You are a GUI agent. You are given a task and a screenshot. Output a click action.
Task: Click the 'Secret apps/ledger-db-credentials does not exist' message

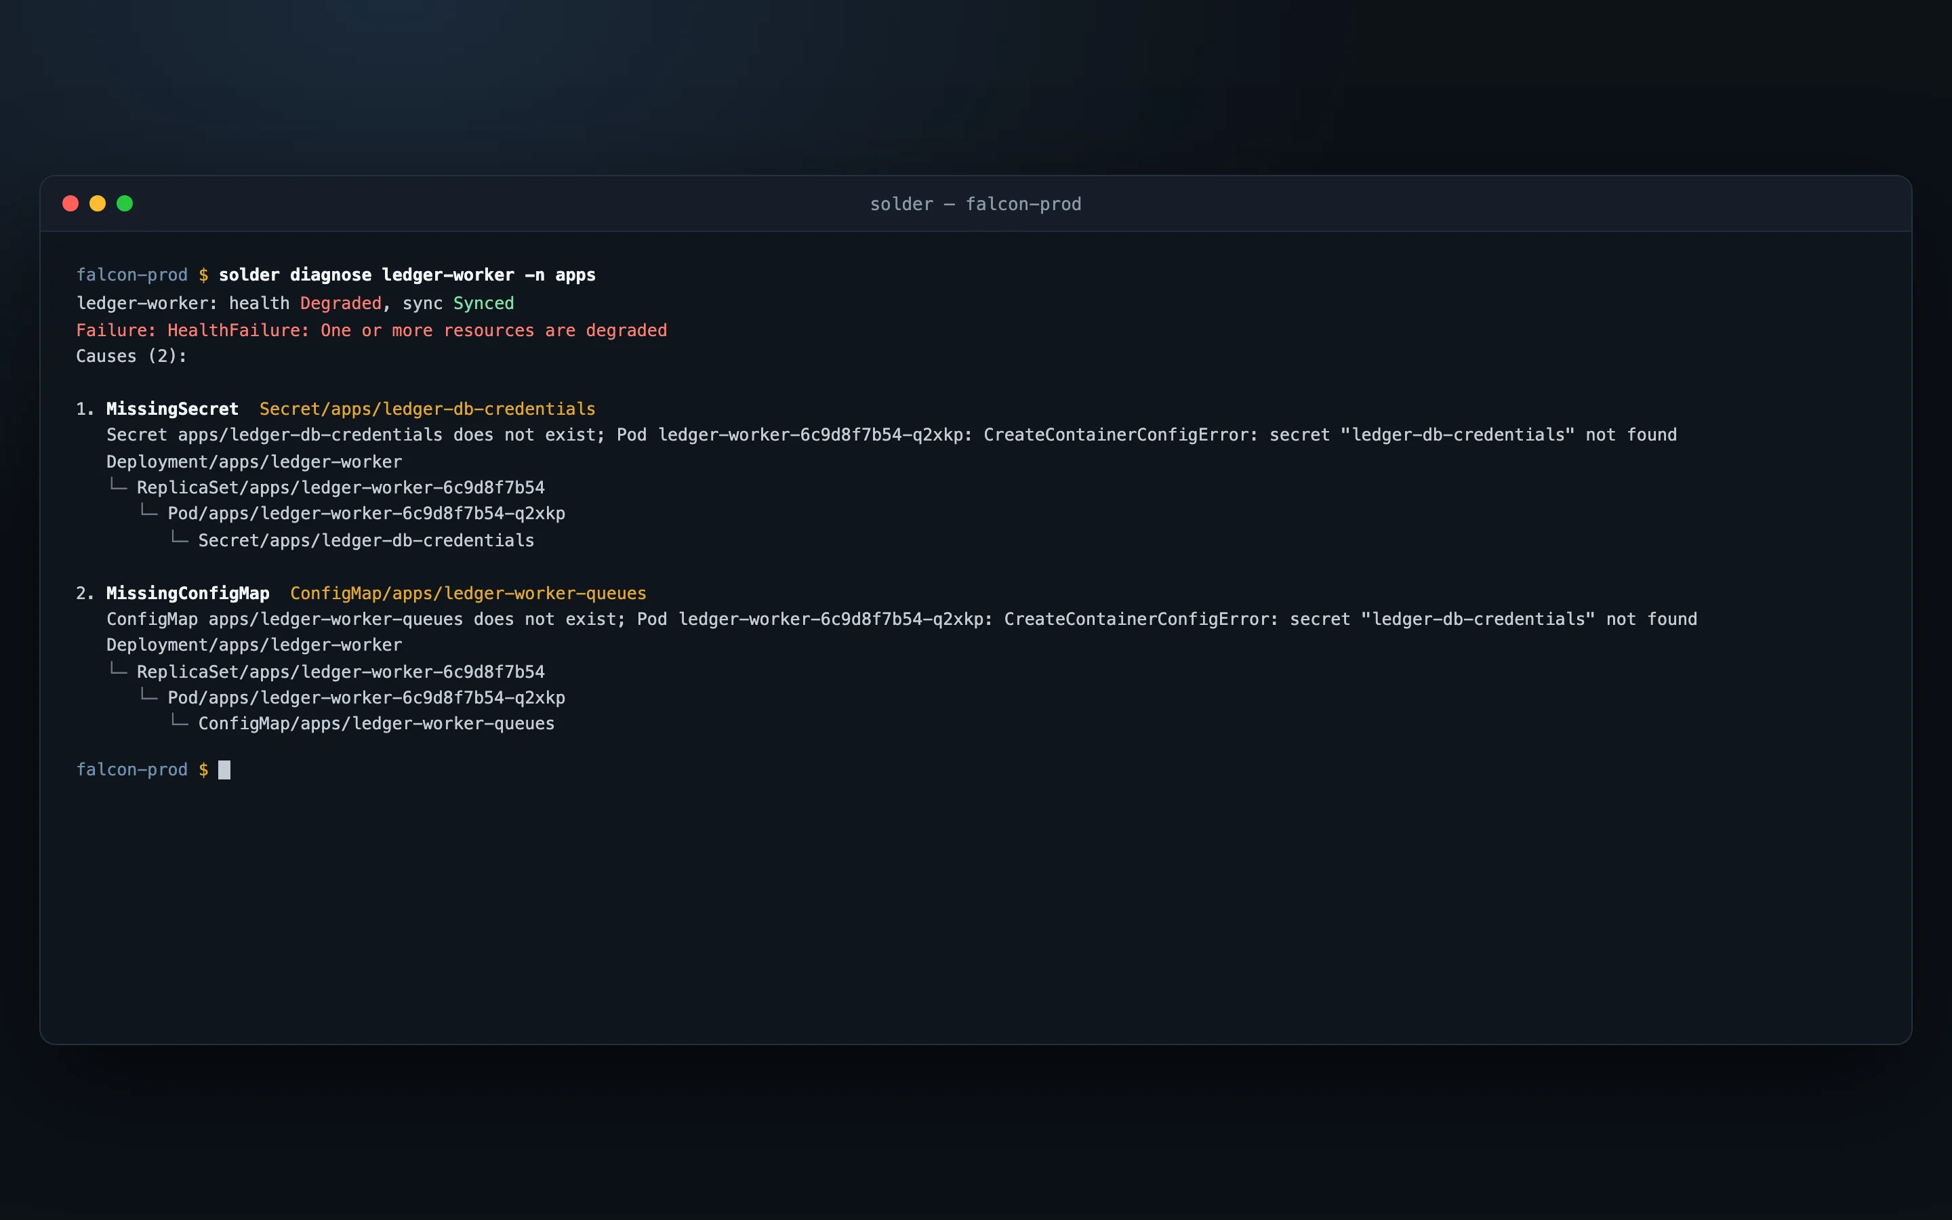(x=891, y=435)
